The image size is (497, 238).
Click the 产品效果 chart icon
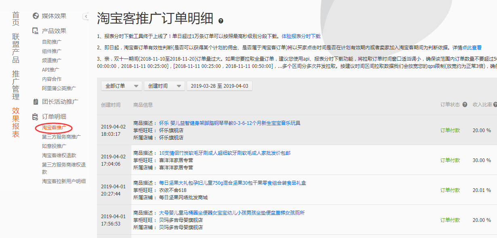[35, 31]
